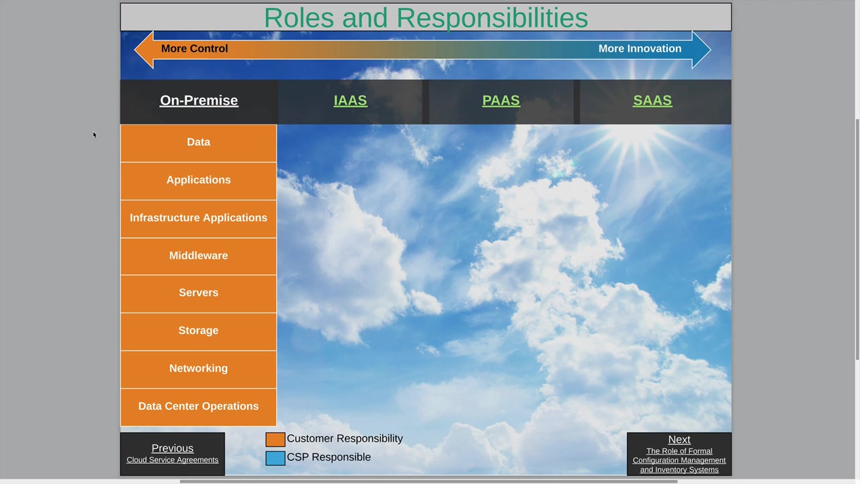Click the CSP Responsible legend text
Screen dimensions: 860x484
[x=329, y=457]
